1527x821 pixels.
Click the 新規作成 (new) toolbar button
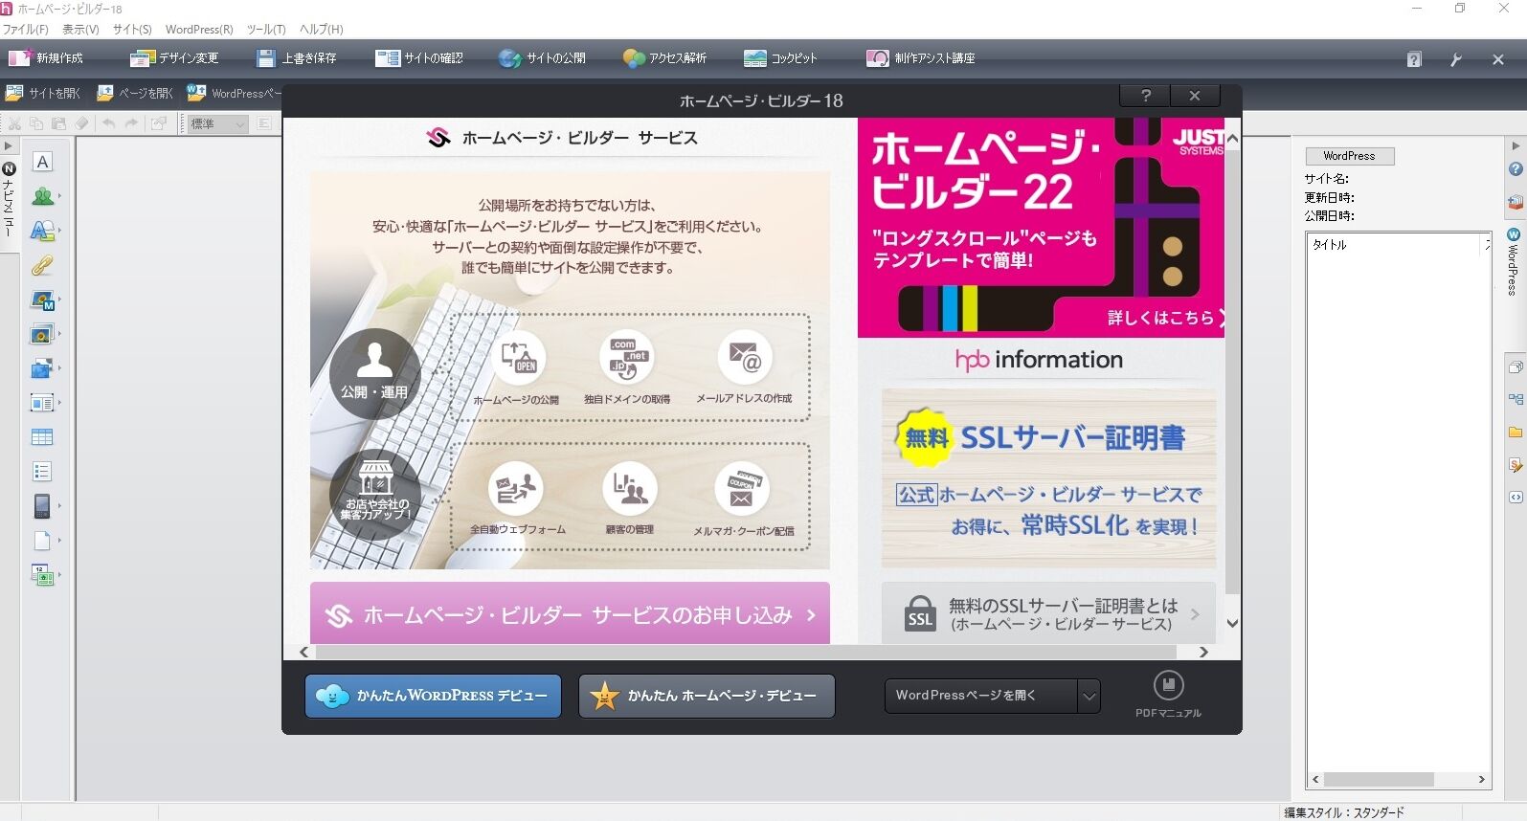point(46,58)
